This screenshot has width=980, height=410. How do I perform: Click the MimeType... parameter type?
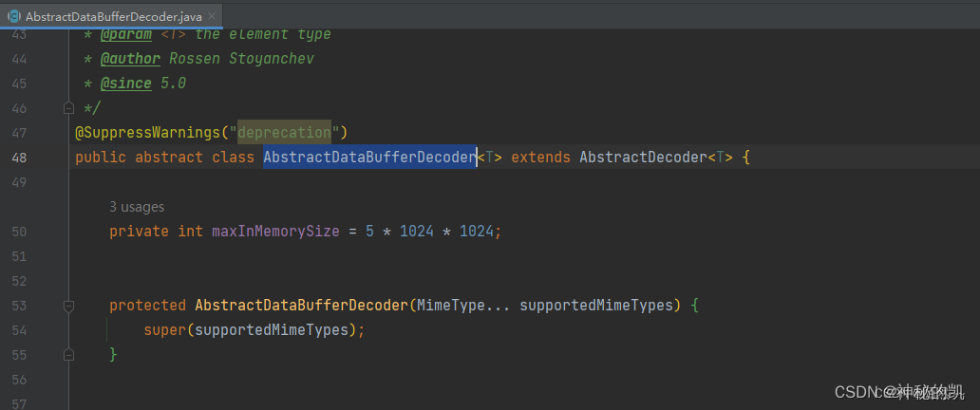pos(463,306)
